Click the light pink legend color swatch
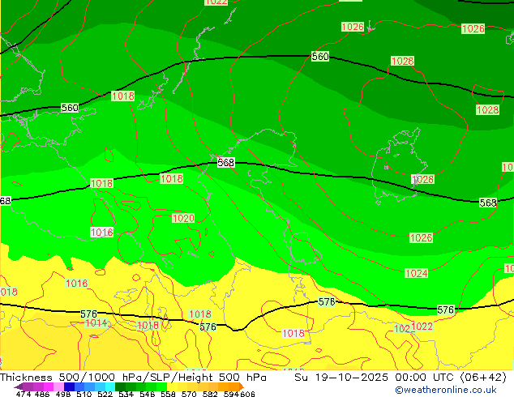514x397 pixels. (58, 386)
